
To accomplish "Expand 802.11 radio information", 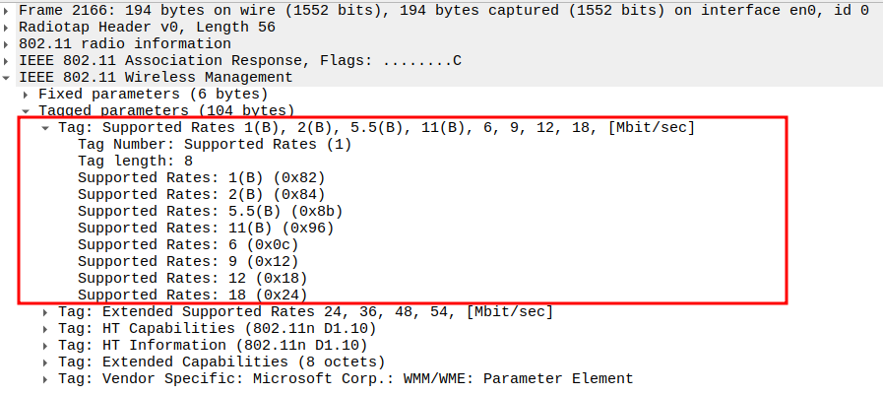I will pyautogui.click(x=9, y=43).
